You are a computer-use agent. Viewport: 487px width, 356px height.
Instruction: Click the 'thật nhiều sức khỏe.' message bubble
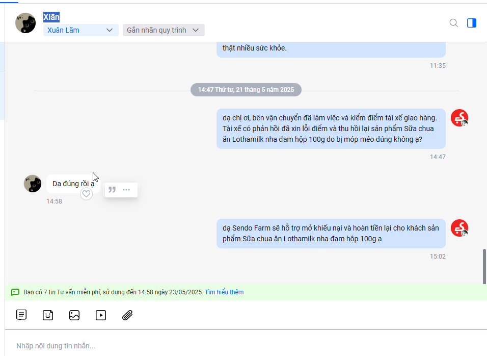point(331,50)
